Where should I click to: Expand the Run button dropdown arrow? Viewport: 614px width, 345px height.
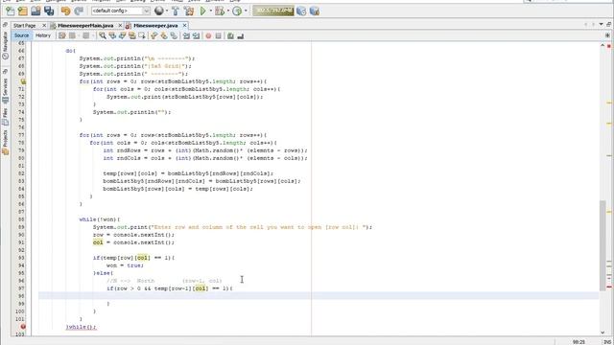coord(211,11)
